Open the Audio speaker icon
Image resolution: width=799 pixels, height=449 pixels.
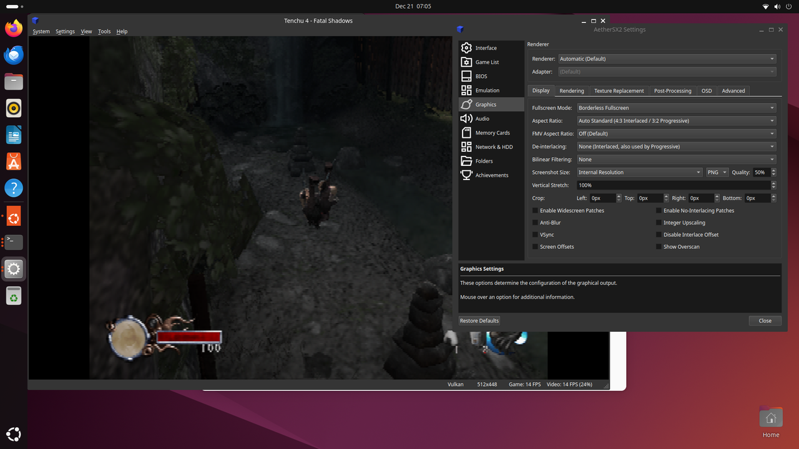click(x=466, y=118)
